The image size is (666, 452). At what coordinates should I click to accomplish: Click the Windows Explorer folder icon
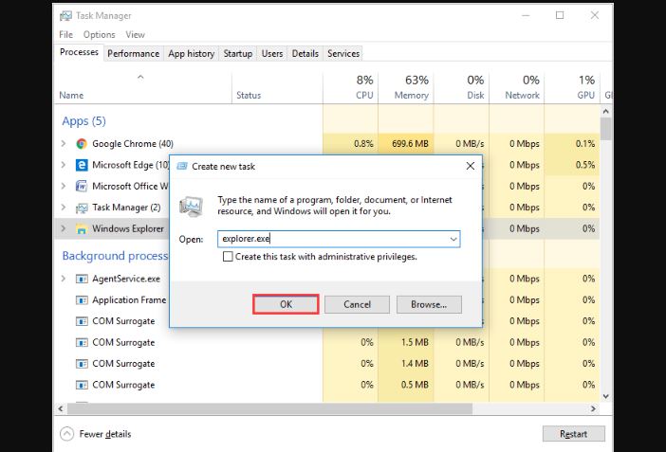[x=82, y=228]
